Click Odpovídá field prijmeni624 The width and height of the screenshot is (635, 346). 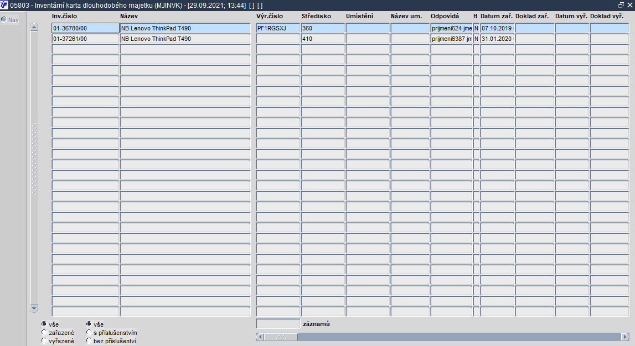coord(451,28)
